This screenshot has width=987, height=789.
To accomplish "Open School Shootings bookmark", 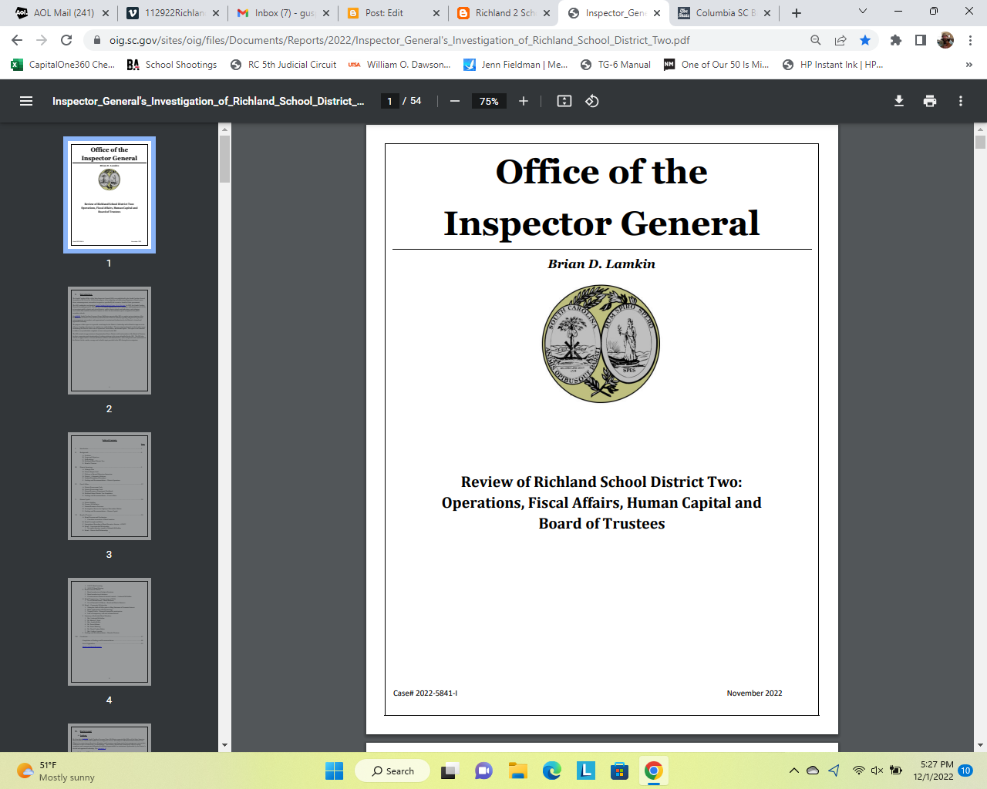I will pyautogui.click(x=173, y=65).
